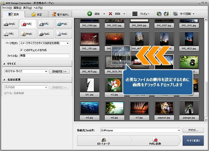Pick the Gif output format button
The height and width of the screenshot is (151, 209).
[45, 23]
